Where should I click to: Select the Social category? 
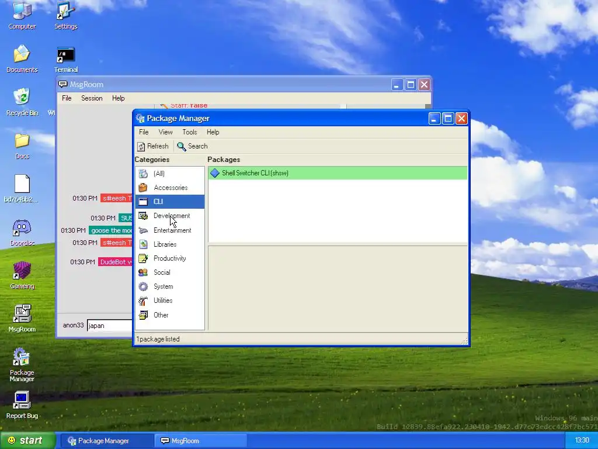[170, 272]
